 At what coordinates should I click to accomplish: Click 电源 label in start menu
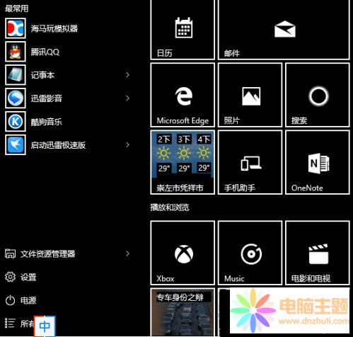(x=28, y=300)
